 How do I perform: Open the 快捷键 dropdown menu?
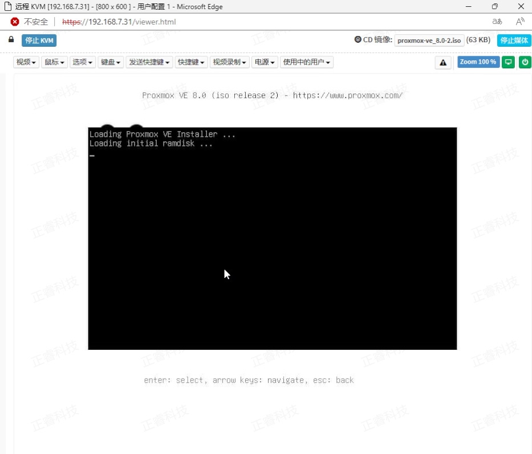pos(191,62)
